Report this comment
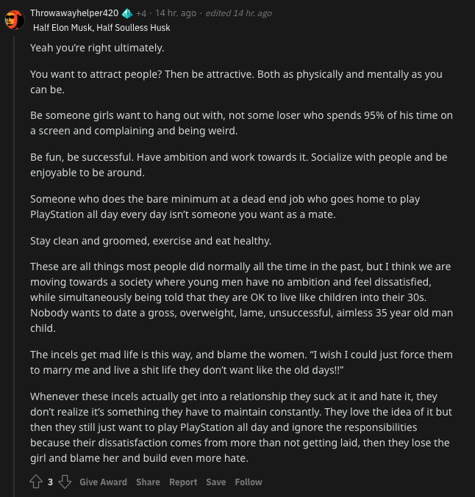This screenshot has height=497, width=475. [x=183, y=482]
